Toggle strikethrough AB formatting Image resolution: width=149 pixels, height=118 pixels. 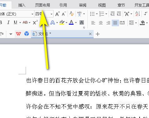click(x=25, y=22)
